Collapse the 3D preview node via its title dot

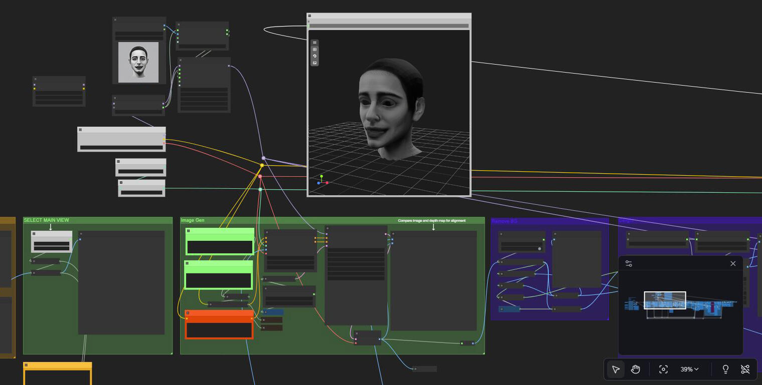pyautogui.click(x=310, y=16)
